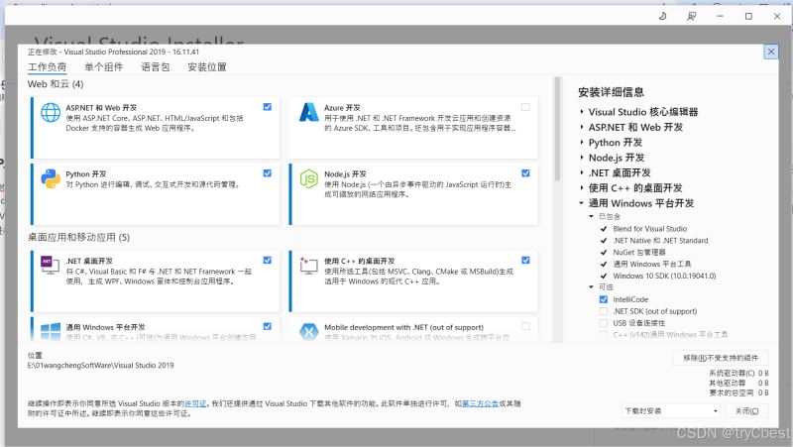Minimize the Visual Studio Installer window
Screen dimensions: 793x447
721,16
